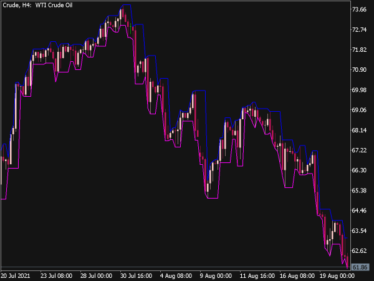Click the '28 Jul 00:00' time label

[x=96, y=276]
